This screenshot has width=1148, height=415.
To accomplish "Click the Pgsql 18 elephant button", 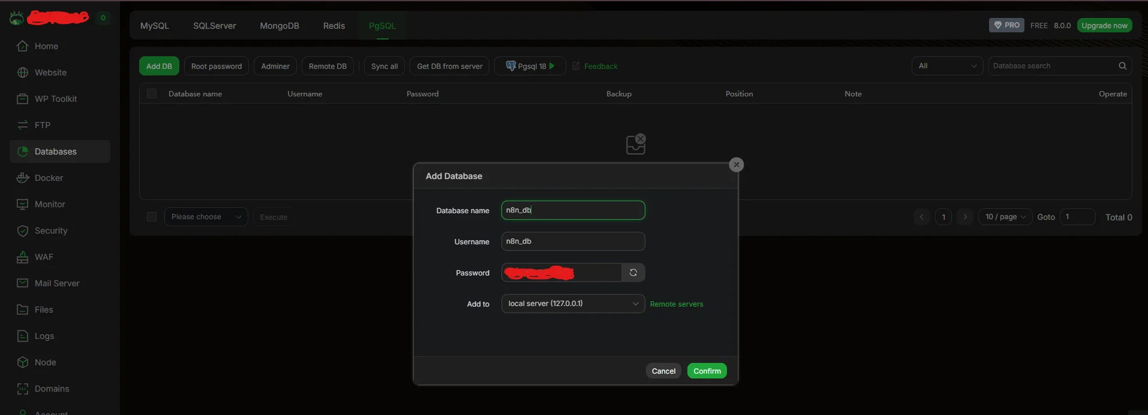I will tap(530, 66).
